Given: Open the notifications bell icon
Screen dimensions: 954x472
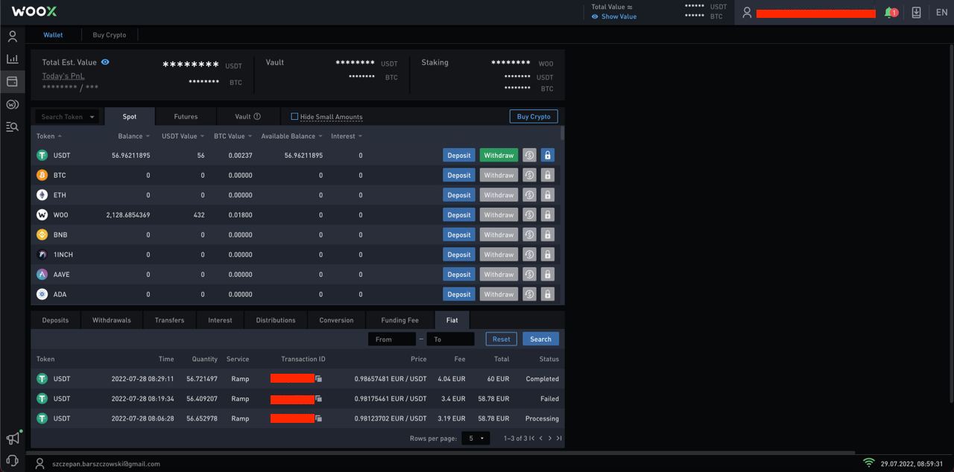Looking at the screenshot, I should pyautogui.click(x=890, y=13).
